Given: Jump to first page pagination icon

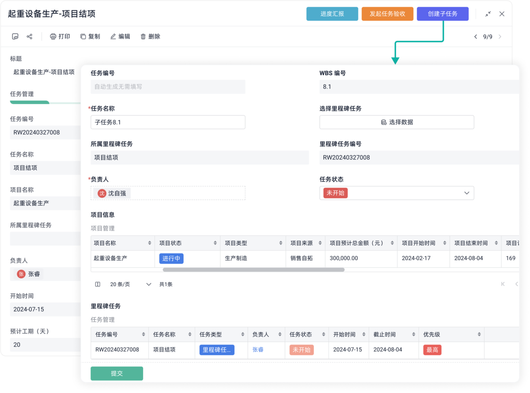Looking at the screenshot, I should coord(503,284).
